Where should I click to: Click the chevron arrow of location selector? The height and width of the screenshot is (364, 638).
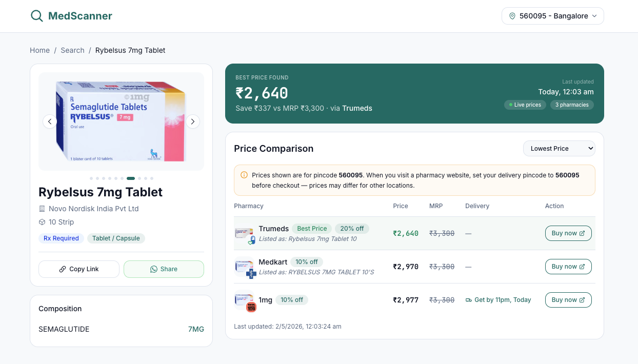click(594, 16)
